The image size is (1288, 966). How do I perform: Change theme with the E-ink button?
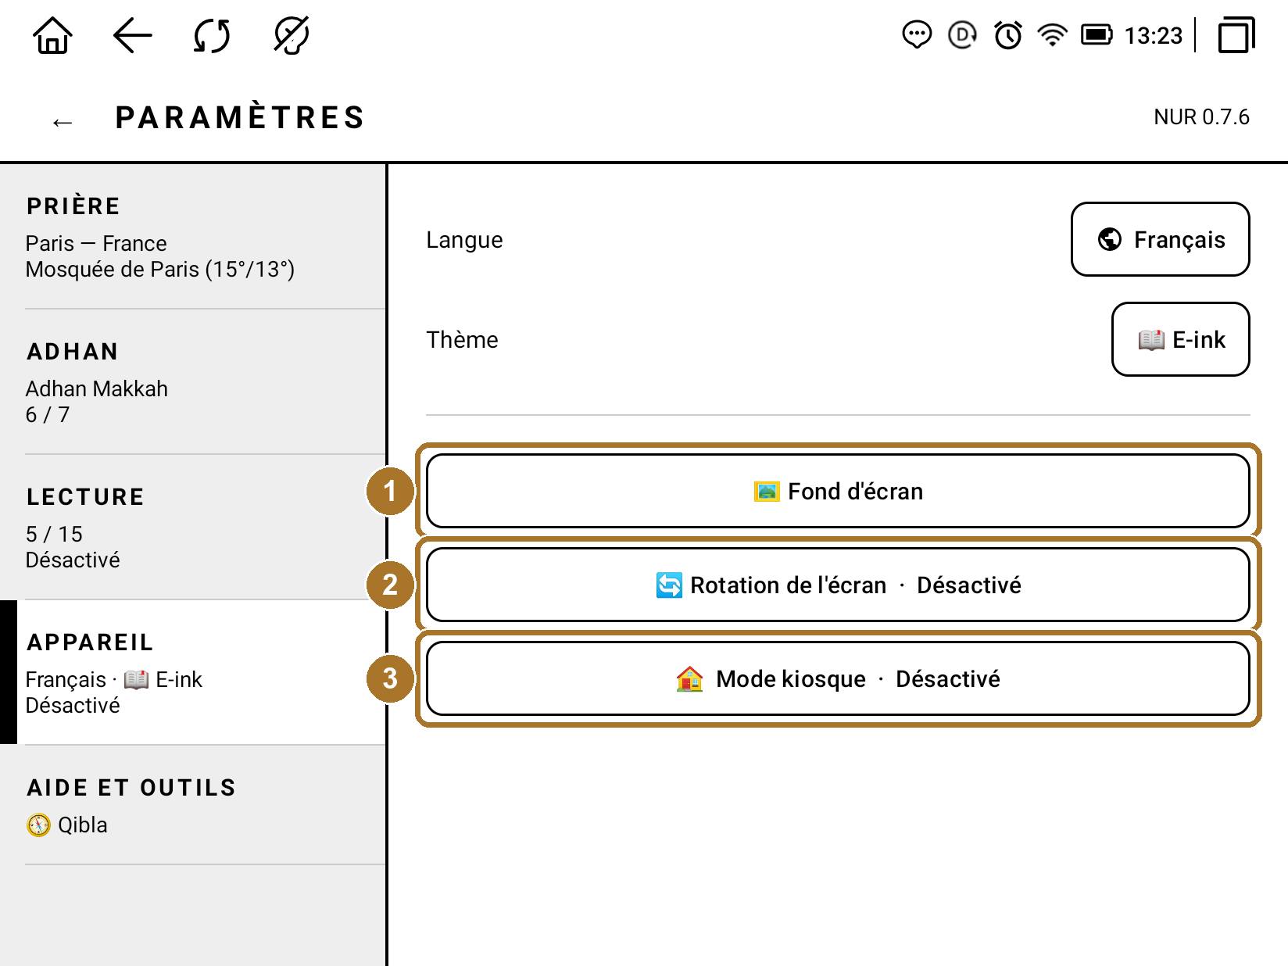1180,339
